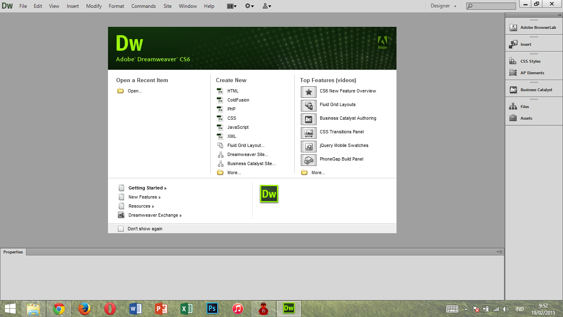Open Photoshop from the taskbar

[212, 308]
